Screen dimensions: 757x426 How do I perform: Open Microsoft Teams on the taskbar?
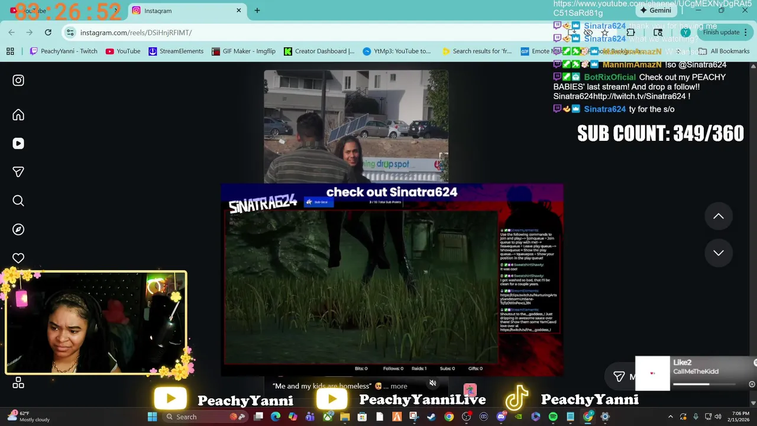click(310, 417)
